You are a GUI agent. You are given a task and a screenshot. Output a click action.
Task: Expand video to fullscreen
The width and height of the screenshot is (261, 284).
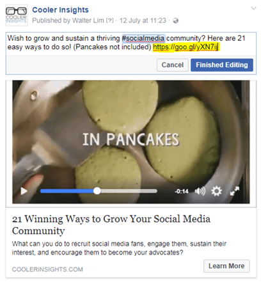click(x=235, y=191)
